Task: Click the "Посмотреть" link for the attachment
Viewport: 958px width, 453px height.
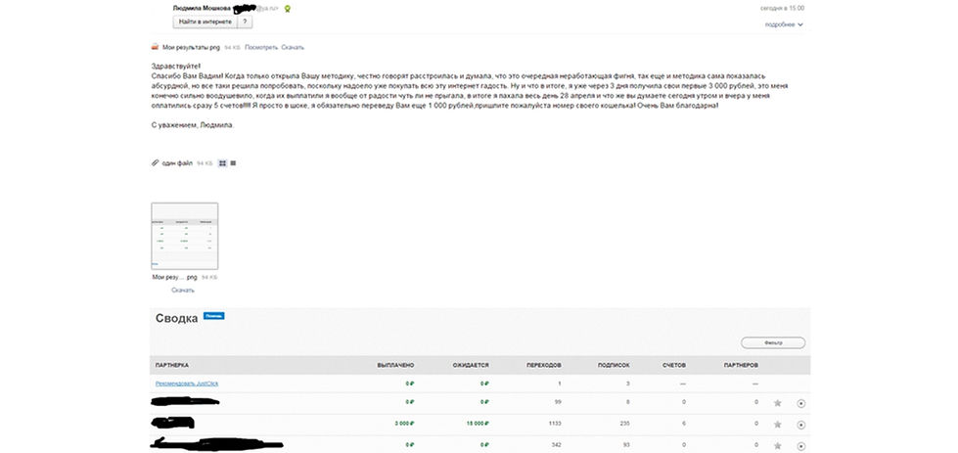Action: 261,47
